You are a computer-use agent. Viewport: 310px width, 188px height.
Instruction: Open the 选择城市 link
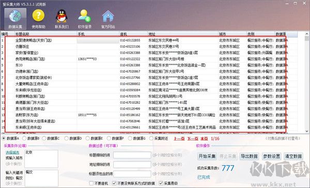pos(12,152)
